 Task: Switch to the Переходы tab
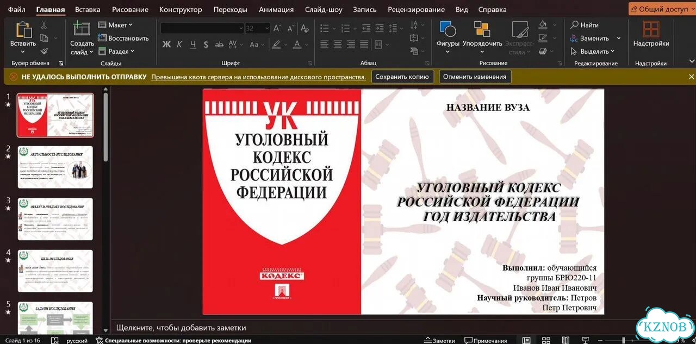click(x=230, y=9)
